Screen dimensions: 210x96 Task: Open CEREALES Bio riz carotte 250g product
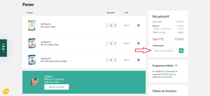pyautogui.click(x=50, y=43)
